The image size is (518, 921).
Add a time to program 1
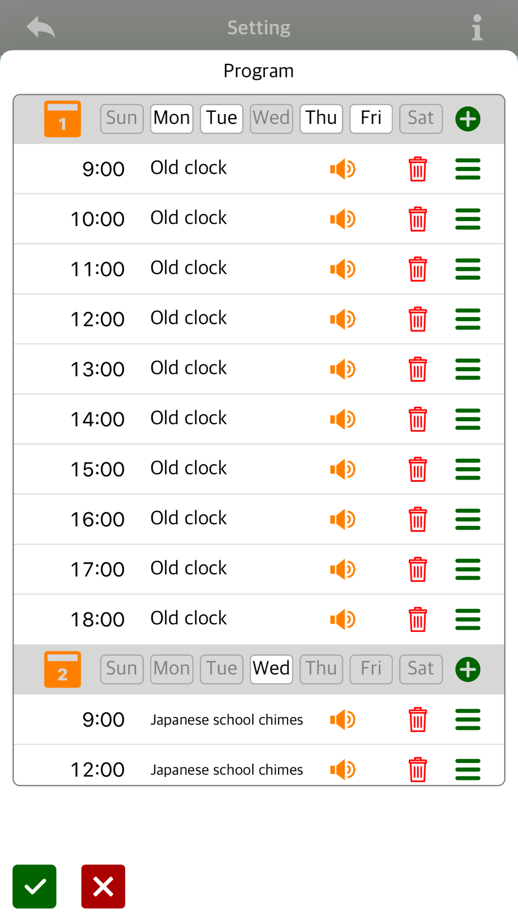pos(468,119)
